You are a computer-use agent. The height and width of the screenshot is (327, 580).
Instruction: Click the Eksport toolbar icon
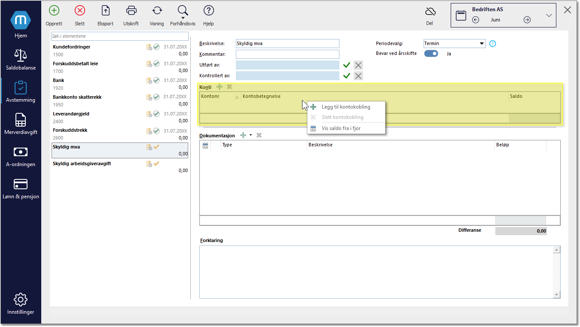[105, 11]
